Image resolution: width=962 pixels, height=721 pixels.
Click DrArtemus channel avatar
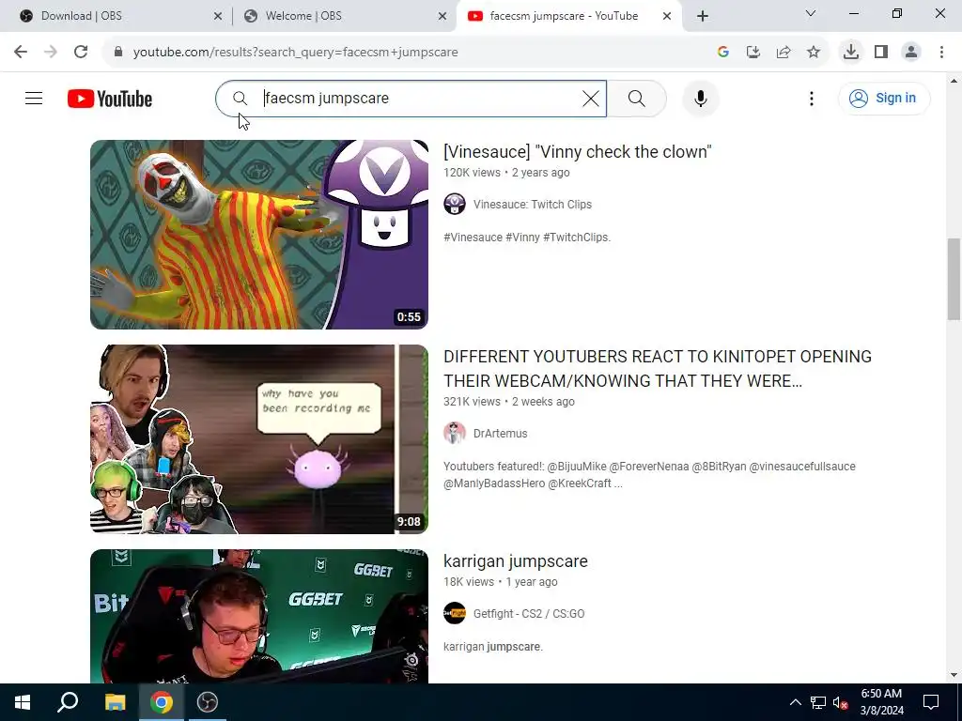(455, 434)
